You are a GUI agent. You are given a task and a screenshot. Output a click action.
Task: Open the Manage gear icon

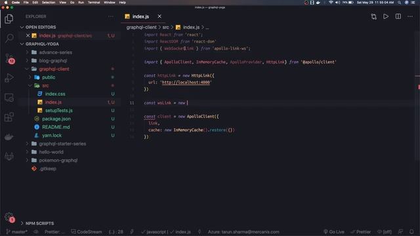[9, 217]
